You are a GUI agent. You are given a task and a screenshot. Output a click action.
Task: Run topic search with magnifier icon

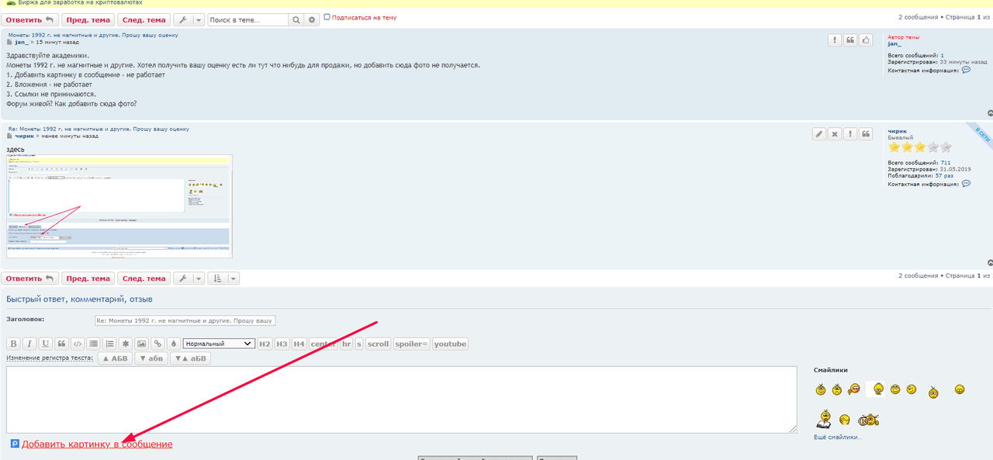[296, 19]
